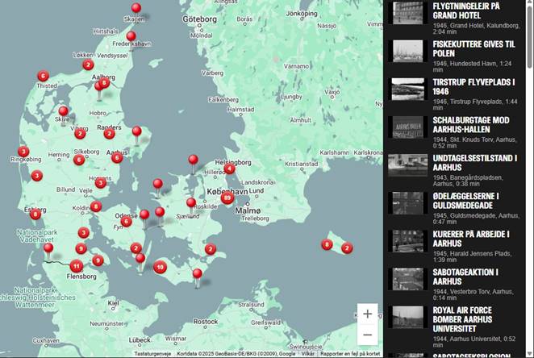Open film Kurerer på arbejde i Aarhus
Screen dimensions: 534x358
point(471,239)
